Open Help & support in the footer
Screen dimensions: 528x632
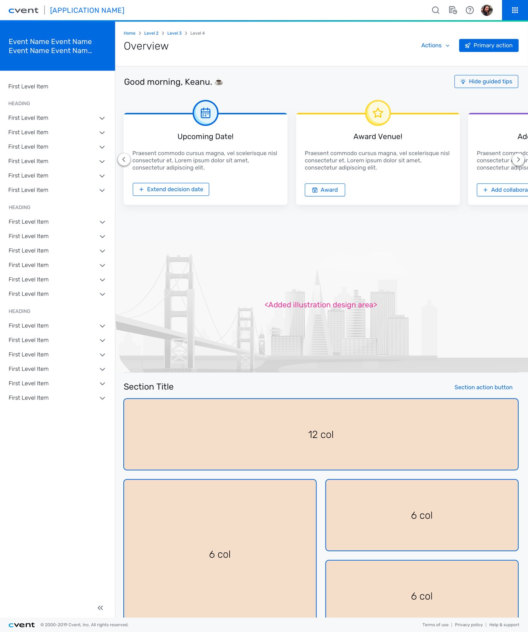[504, 625]
